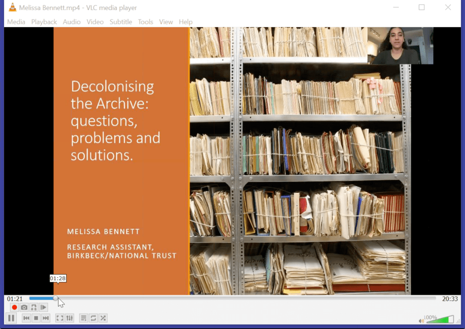Viewport: 465px width, 329px height.
Task: Pause the video playback
Action: [11, 318]
